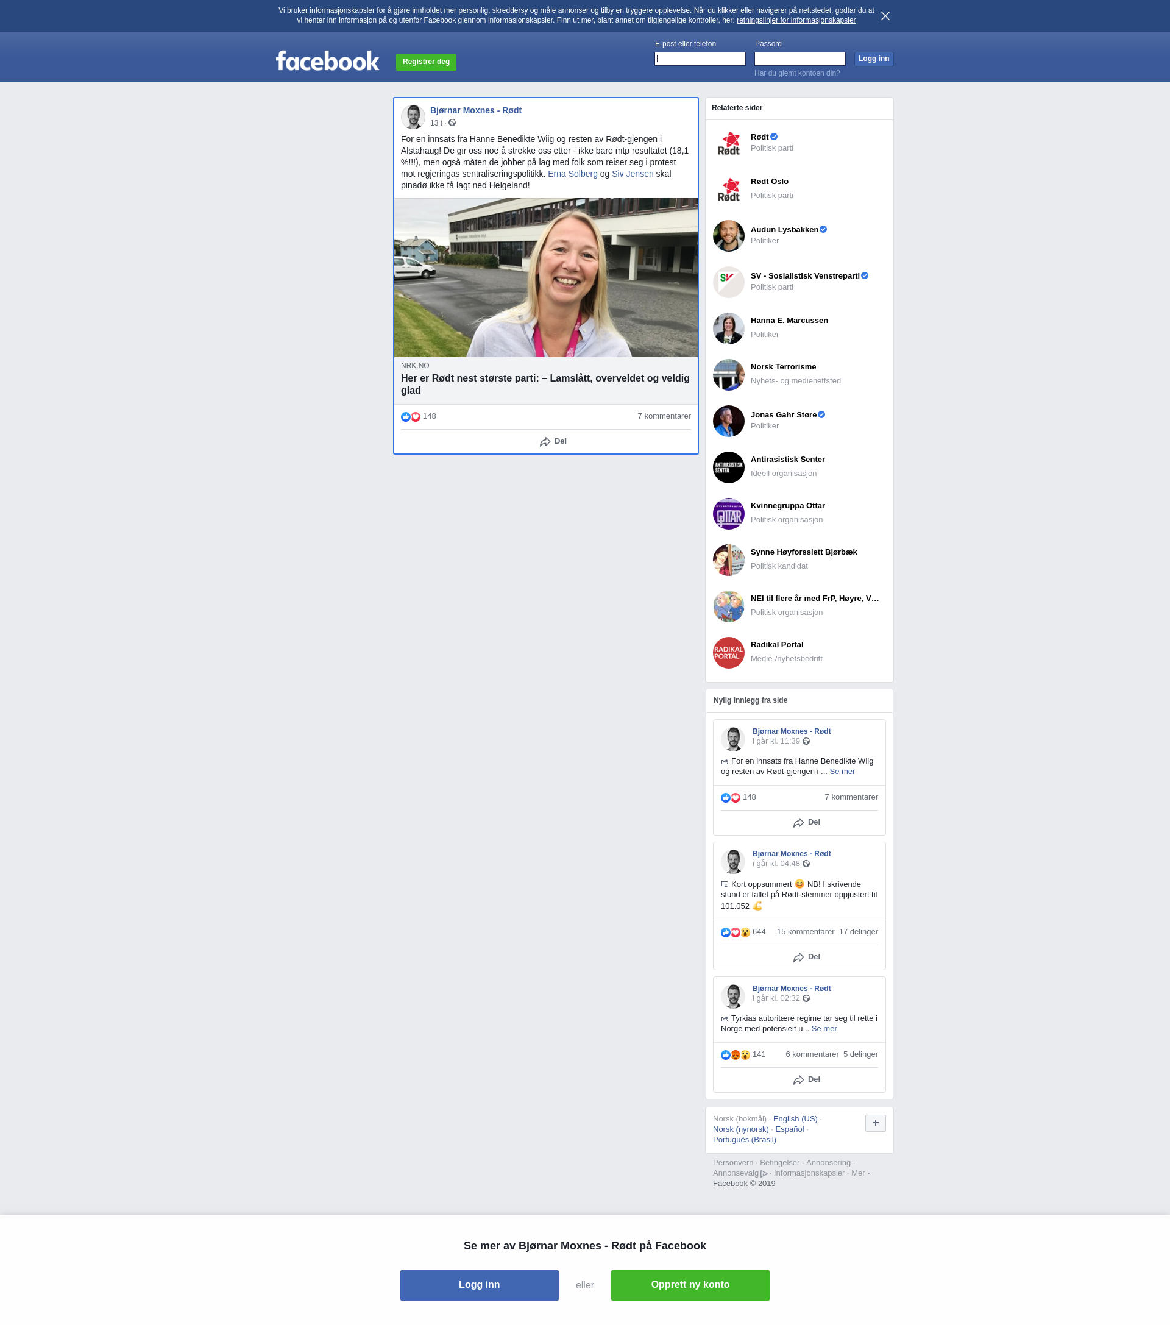Open the Informasjonskapsler footer link

(x=809, y=1173)
